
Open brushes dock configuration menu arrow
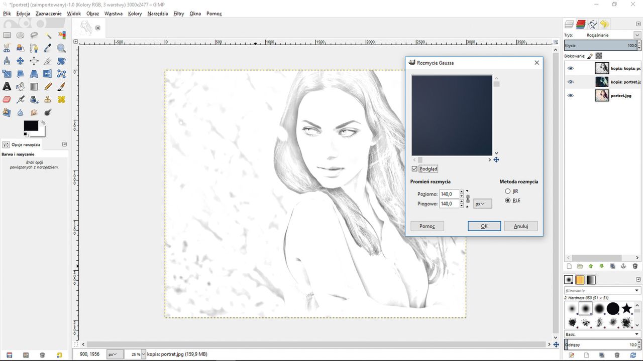point(638,279)
